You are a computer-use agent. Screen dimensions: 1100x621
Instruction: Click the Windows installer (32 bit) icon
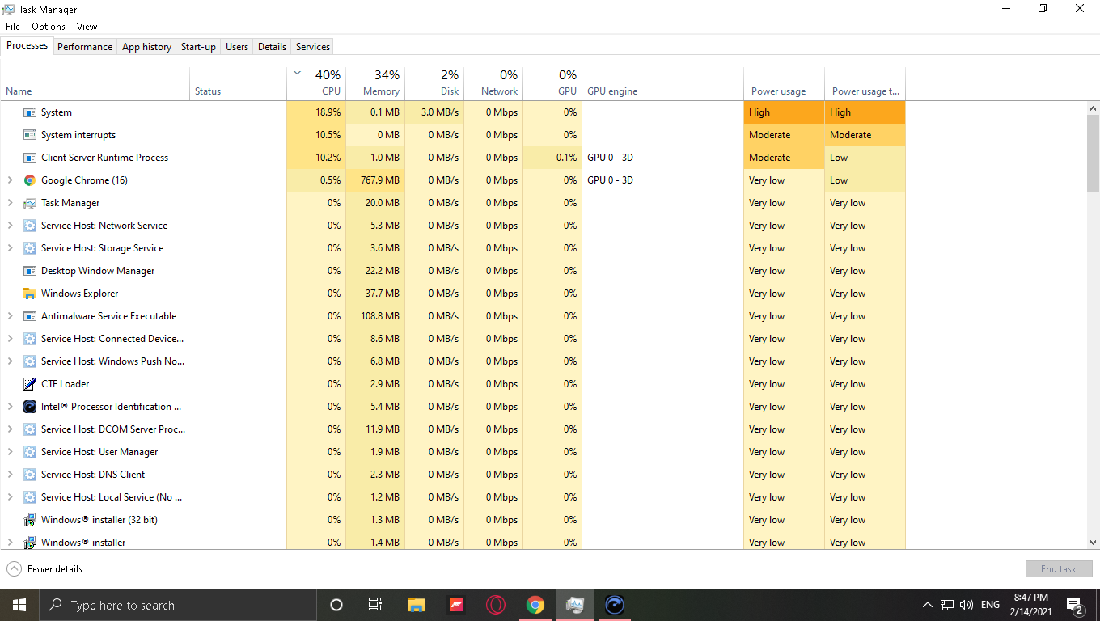[30, 520]
